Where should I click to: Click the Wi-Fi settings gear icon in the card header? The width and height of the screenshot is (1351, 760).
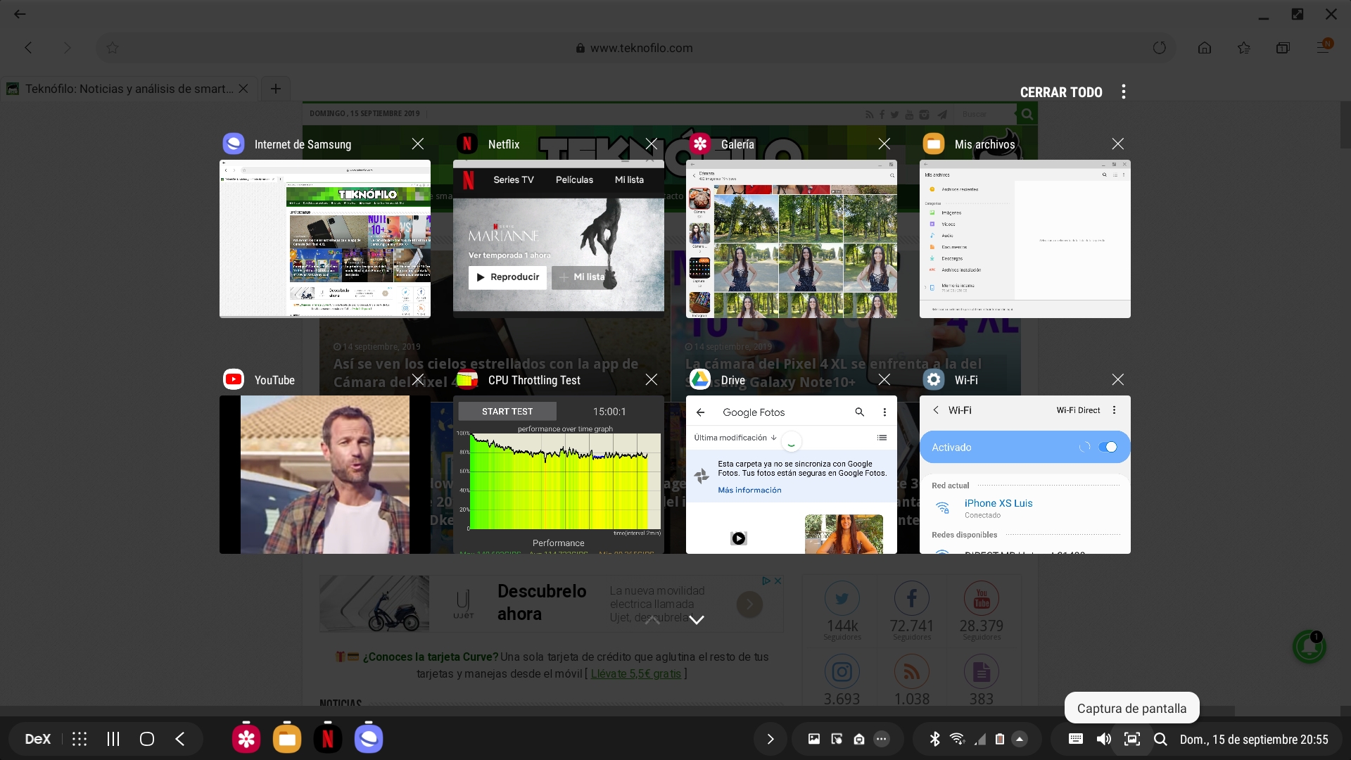tap(934, 379)
